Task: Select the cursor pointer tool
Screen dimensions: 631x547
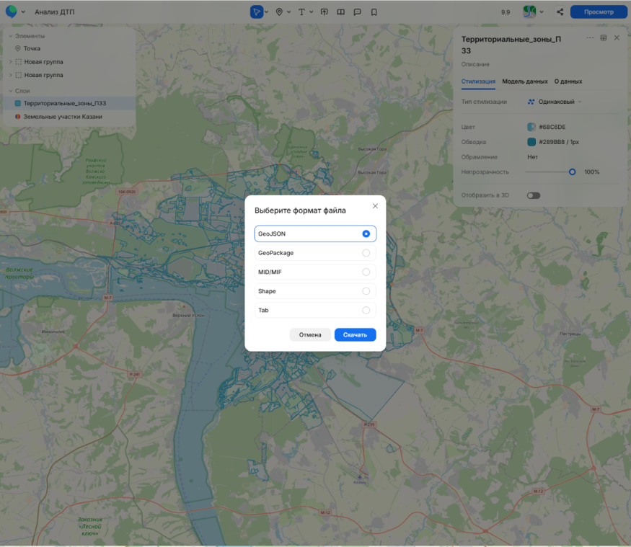Action: pos(257,12)
